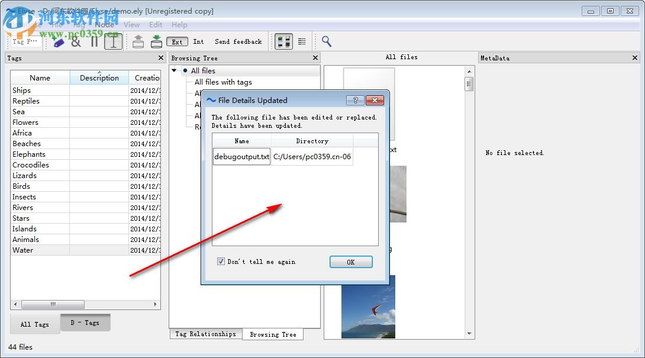Click the database icon with up arrow

[x=138, y=41]
